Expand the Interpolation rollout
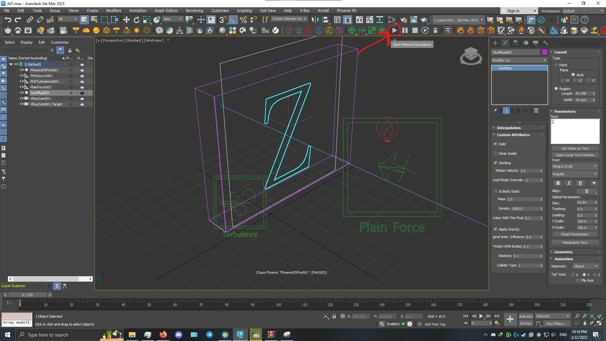The image size is (606, 341). point(508,128)
